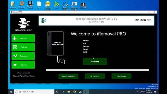Click Restore Baseband
The width and height of the screenshot is (167, 94).
point(68,76)
